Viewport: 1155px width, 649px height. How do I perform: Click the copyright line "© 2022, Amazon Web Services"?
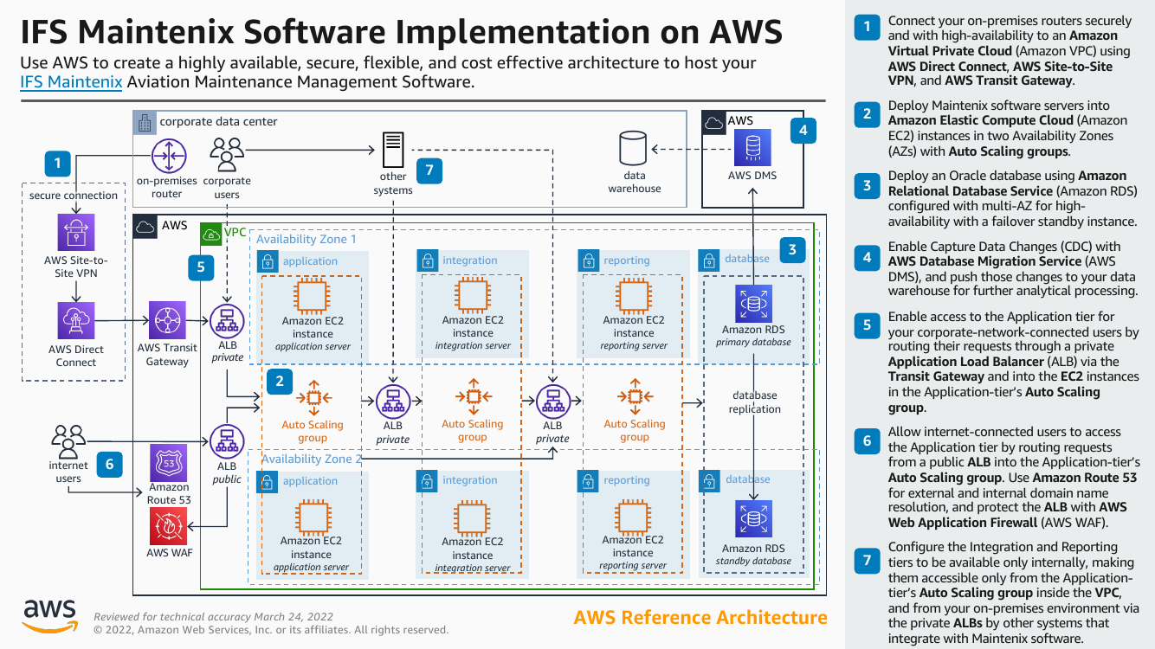coord(271,630)
